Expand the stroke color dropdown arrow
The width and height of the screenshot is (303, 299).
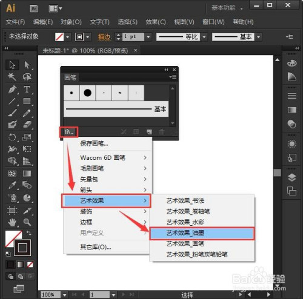[87, 37]
